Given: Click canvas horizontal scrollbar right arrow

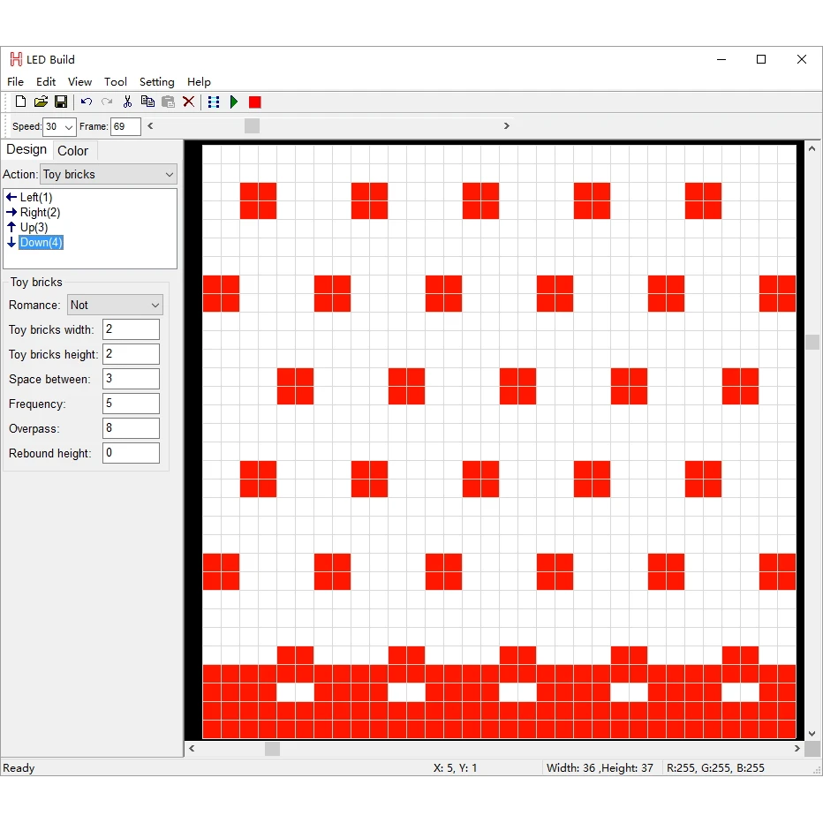Looking at the screenshot, I should coord(797,749).
